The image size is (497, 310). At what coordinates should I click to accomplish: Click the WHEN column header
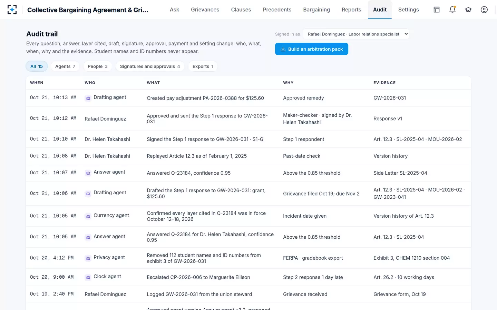37,83
